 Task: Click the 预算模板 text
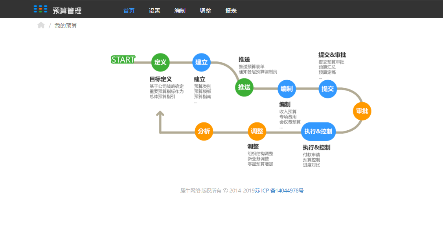click(202, 91)
